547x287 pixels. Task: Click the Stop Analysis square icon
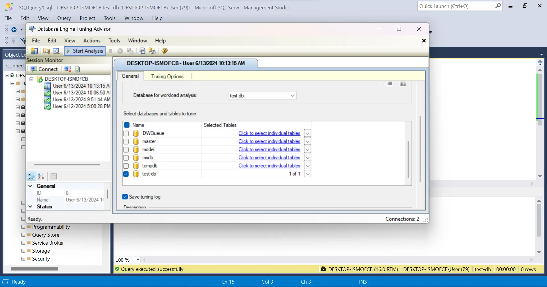111,51
